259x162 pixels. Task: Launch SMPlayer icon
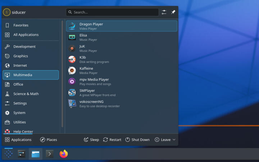[72, 93]
